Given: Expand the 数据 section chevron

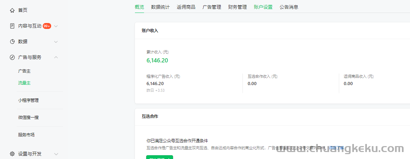Looking at the screenshot, I should (56, 42).
